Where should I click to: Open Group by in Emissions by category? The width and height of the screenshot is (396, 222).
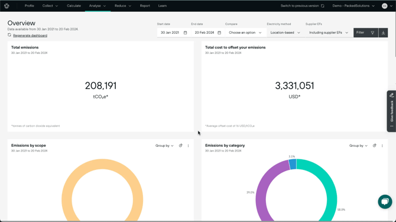coord(358,146)
